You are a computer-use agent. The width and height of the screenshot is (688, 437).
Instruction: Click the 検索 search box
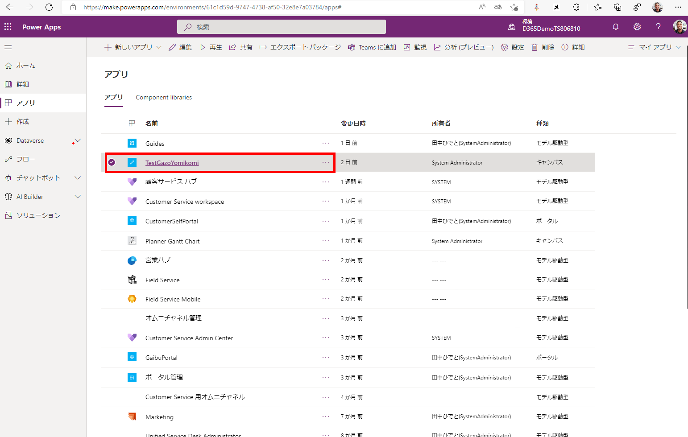point(282,27)
